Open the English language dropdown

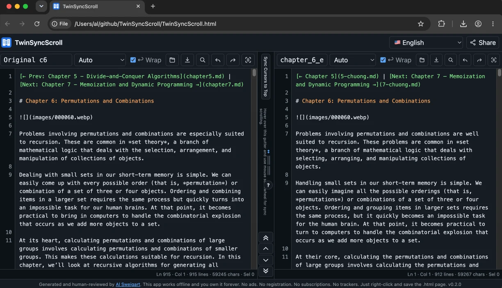point(426,43)
